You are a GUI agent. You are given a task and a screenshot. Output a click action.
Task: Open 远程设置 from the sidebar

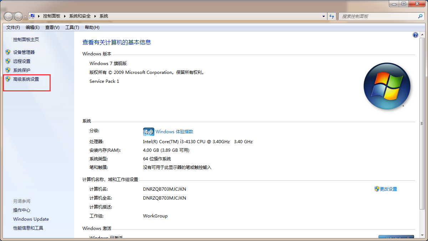click(x=22, y=61)
